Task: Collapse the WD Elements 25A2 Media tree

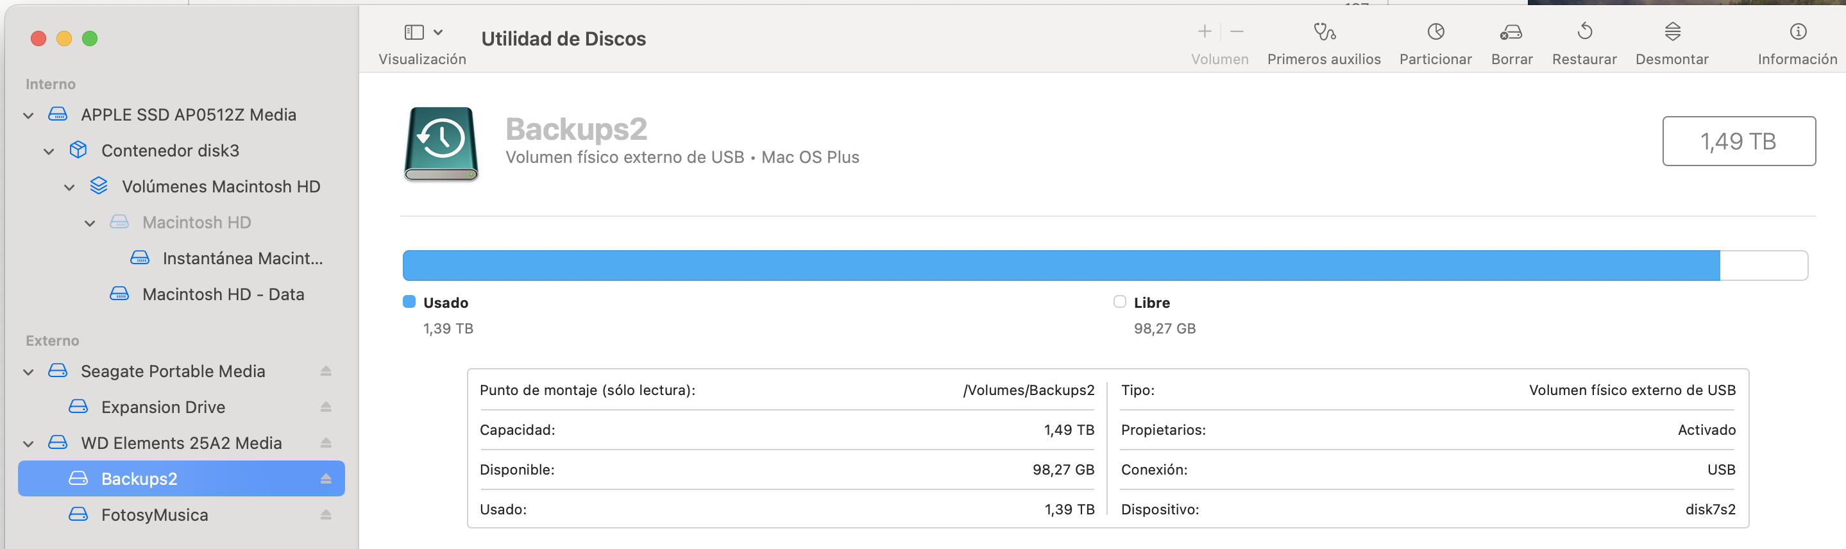Action: [29, 444]
